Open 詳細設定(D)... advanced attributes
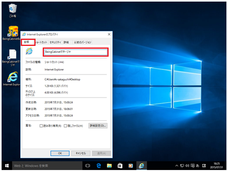This screenshot has height=172, width=228. [98, 126]
